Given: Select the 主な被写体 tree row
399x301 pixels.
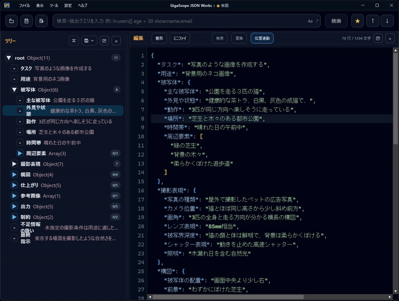Looking at the screenshot, I should pos(63,100).
